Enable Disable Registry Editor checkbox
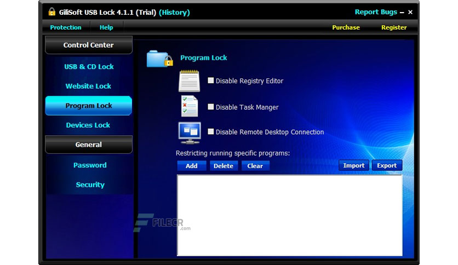Screen dimensions: 458x265 pyautogui.click(x=210, y=80)
